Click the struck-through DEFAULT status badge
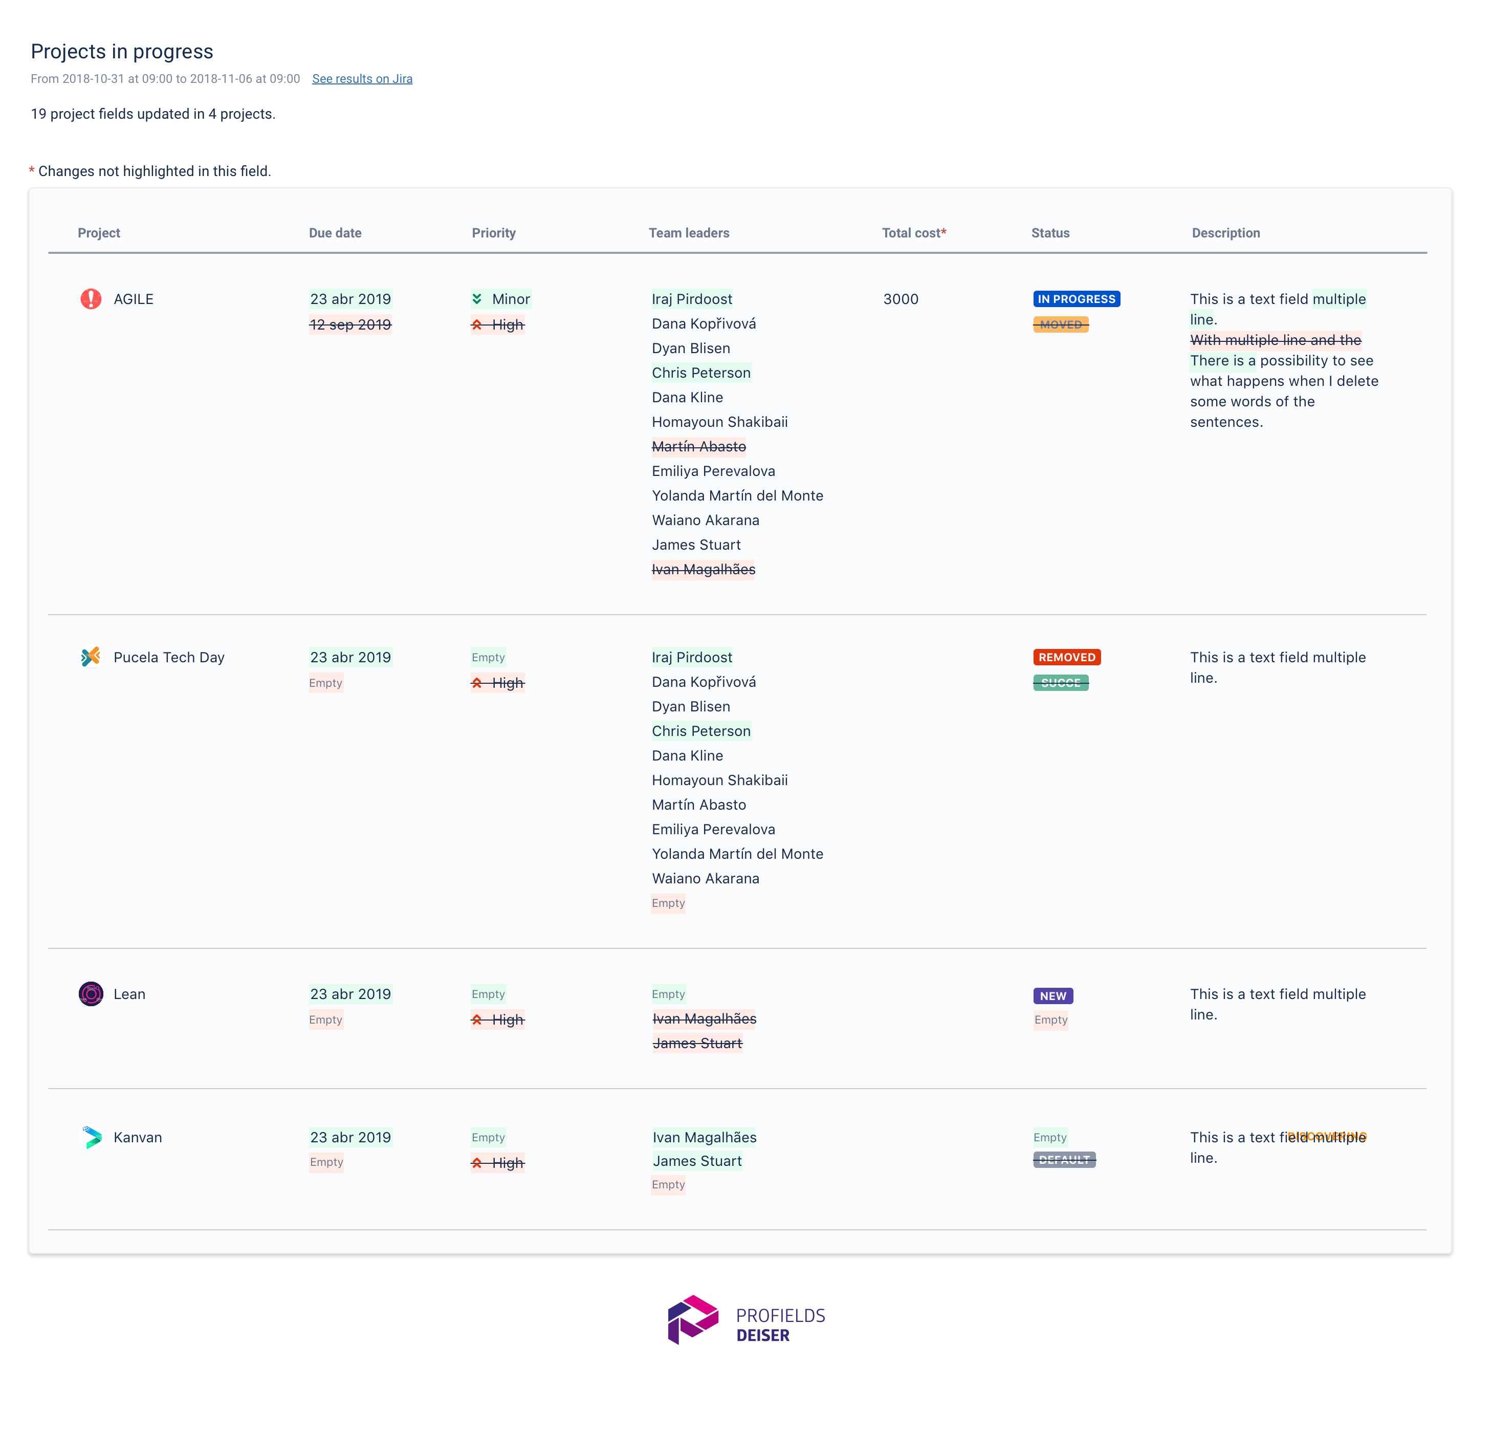This screenshot has height=1432, width=1493. 1064,1160
